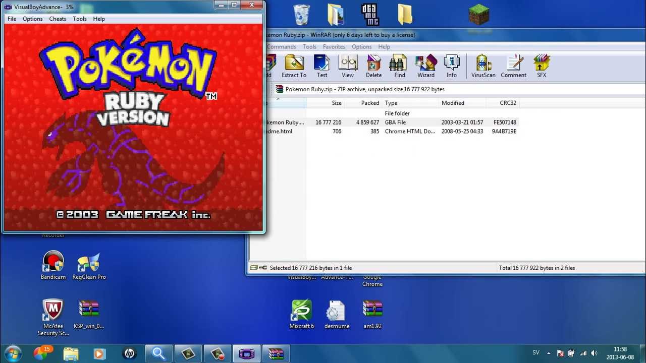
Task: Open HP icon on taskbar
Action: tap(130, 353)
